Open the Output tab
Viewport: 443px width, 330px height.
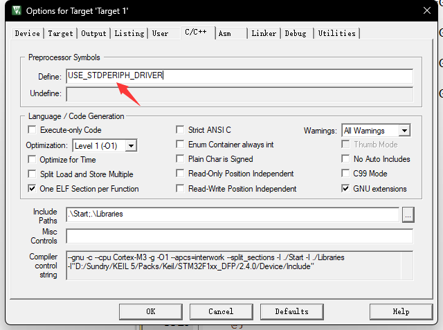tap(93, 33)
